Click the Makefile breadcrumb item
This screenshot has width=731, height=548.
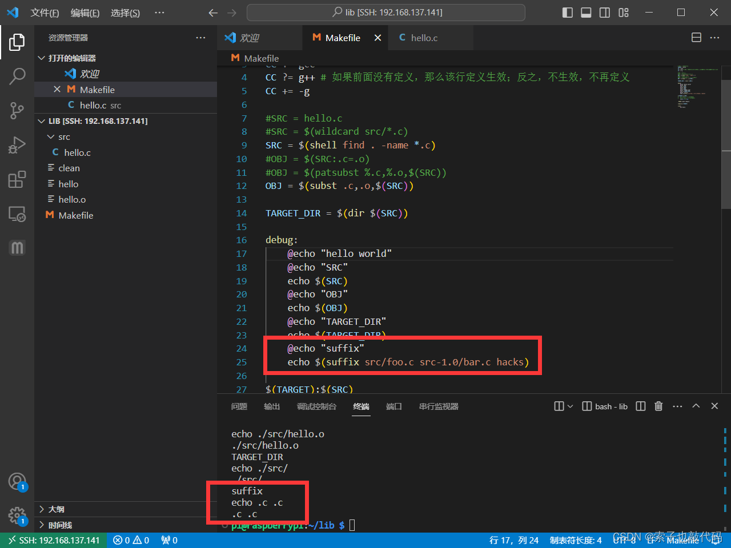pos(255,58)
